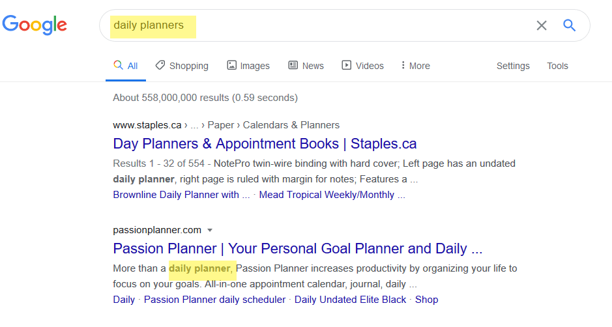Click the Google logo
This screenshot has width=612, height=327.
tap(35, 25)
